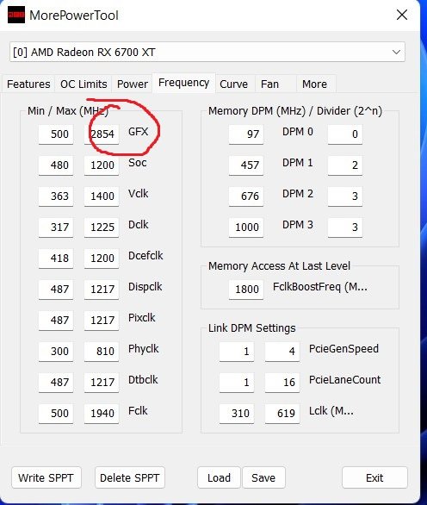Focus the Phyclk minimum field 300
The image size is (427, 505).
click(x=56, y=351)
